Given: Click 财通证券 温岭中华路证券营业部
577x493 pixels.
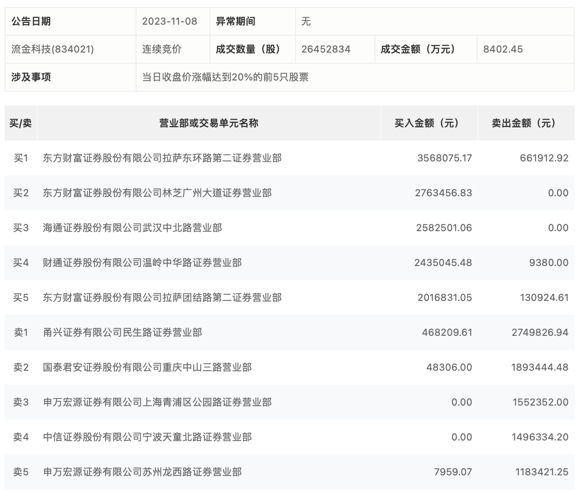Looking at the screenshot, I should coord(142,263).
